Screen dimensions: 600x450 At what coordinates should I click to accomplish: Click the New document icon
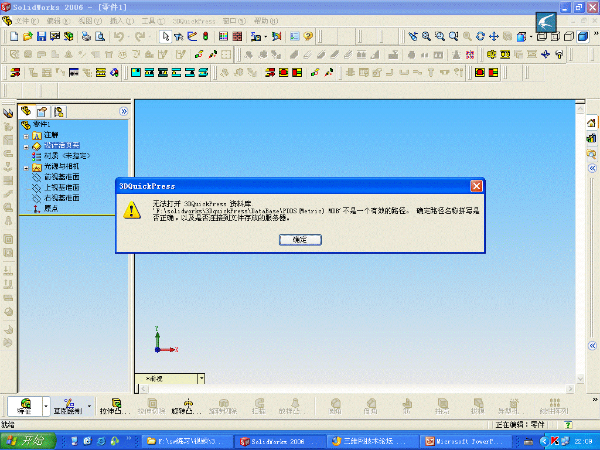14,36
